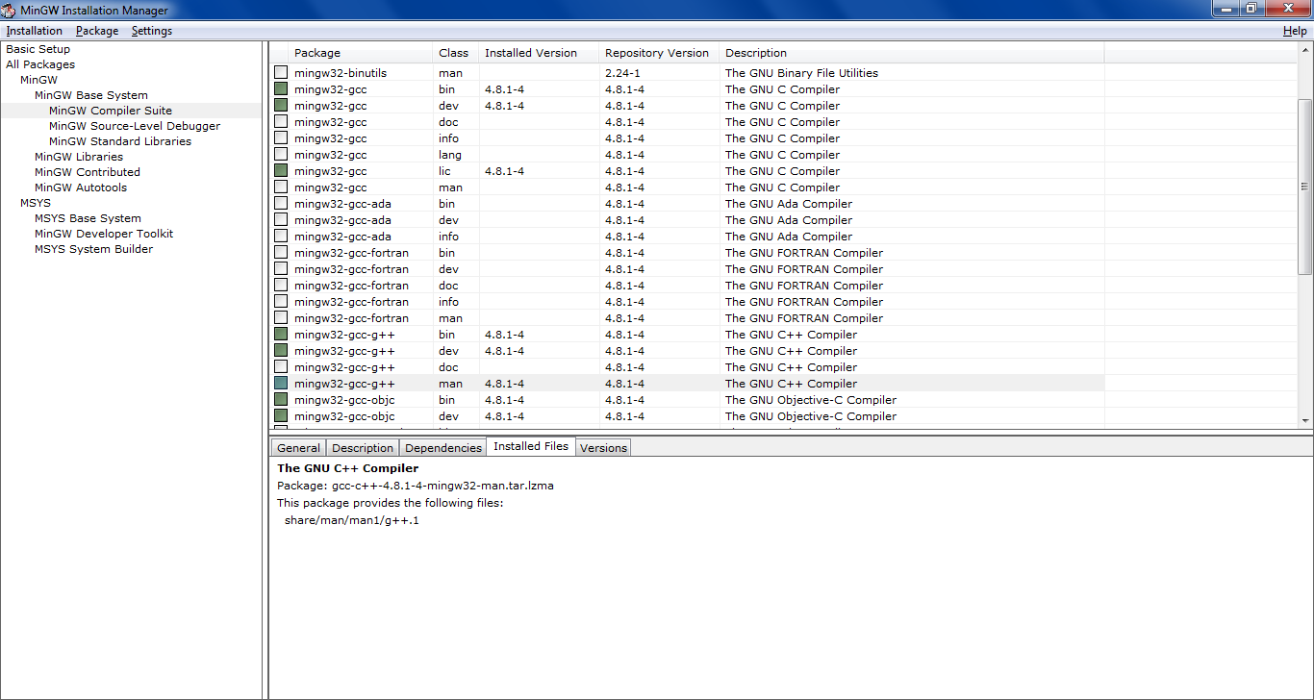Select MinGW Contributed category
The width and height of the screenshot is (1314, 700).
pos(88,172)
